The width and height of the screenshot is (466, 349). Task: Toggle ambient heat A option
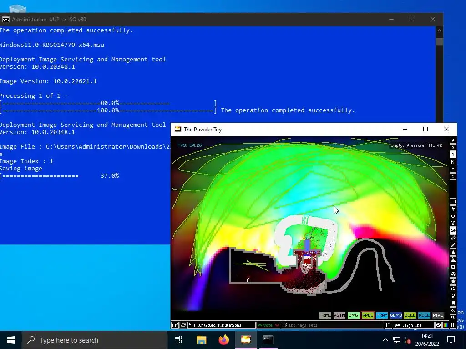[x=453, y=169]
